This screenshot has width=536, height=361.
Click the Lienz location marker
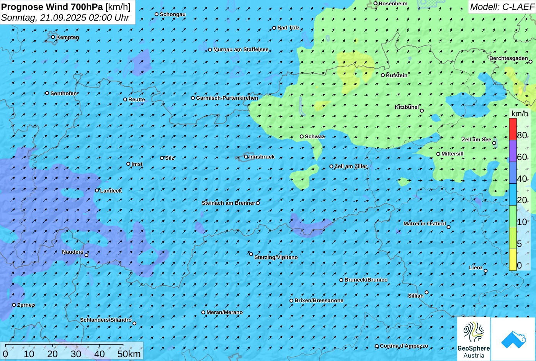(485, 271)
